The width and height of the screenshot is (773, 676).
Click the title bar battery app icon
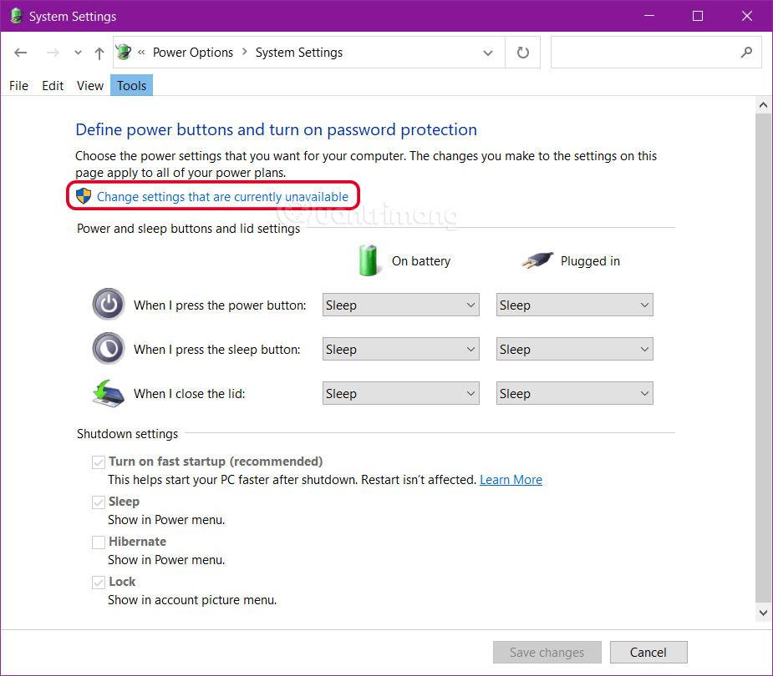click(16, 16)
